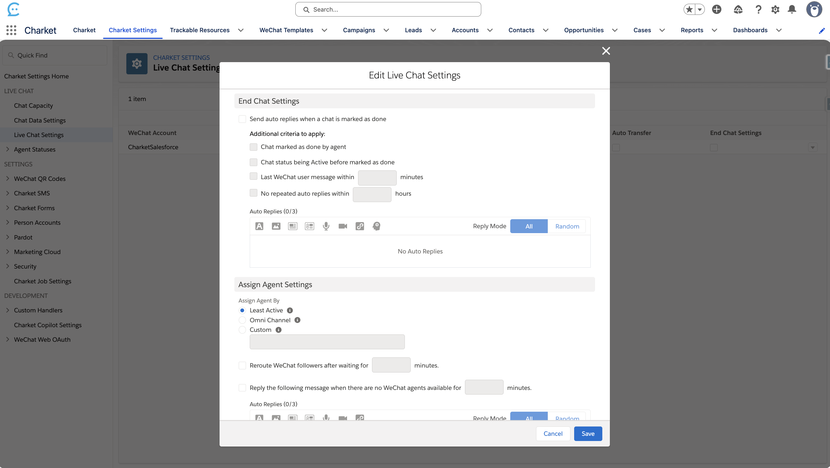The image size is (830, 468).
Task: Tick No repeated auto replies within checkbox
Action: 254,193
